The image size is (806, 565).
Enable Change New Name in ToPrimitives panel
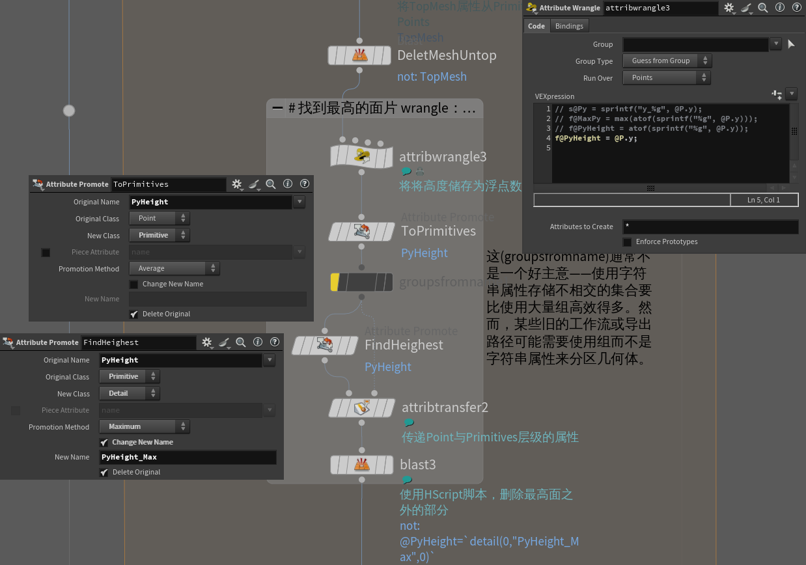tap(134, 284)
